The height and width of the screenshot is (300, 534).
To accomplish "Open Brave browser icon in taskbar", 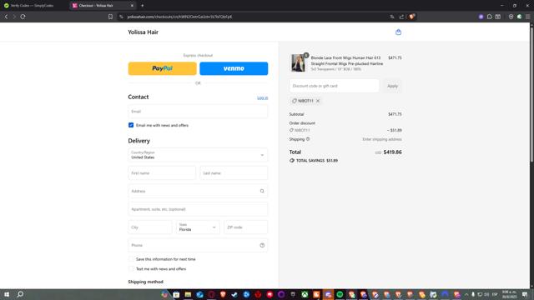I will 223,294.
